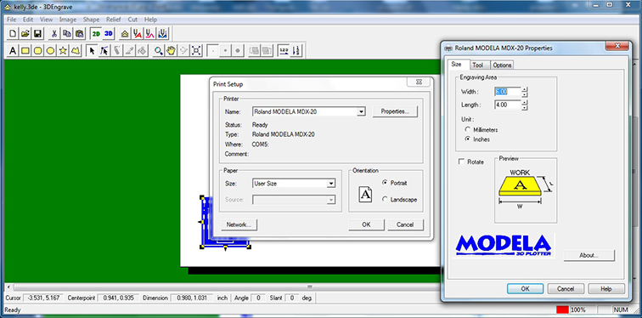The image size is (642, 318).
Task: Switch to the Options tab
Action: point(502,65)
